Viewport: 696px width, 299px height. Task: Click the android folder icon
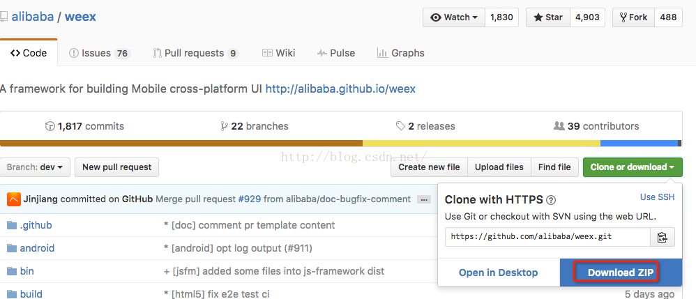click(x=11, y=248)
